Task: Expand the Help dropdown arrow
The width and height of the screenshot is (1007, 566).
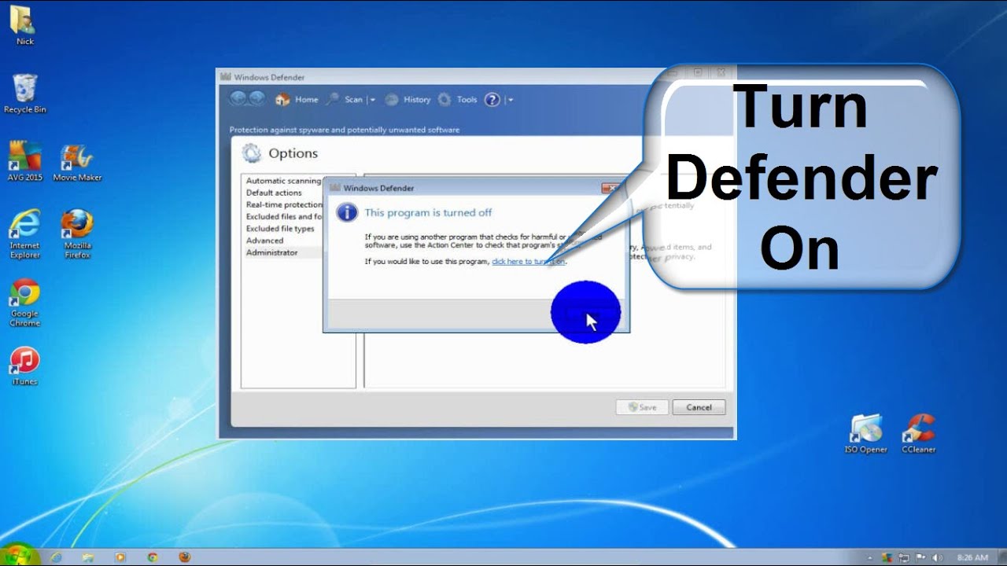Action: 511,100
